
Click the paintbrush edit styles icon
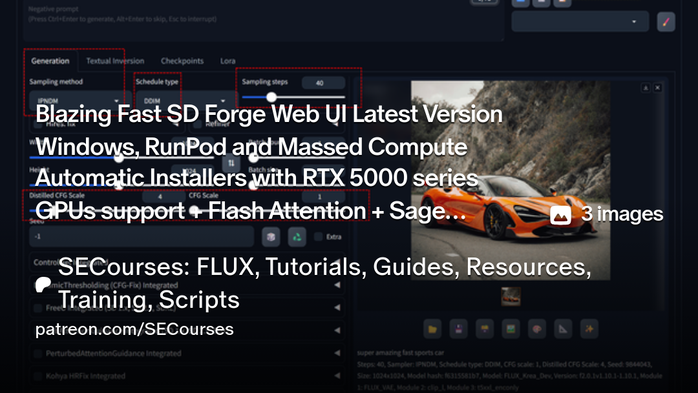pos(666,22)
